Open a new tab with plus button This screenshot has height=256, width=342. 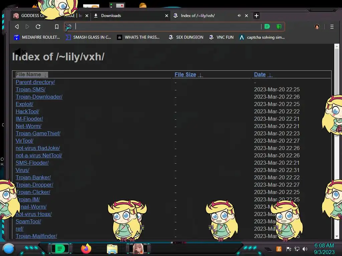pyautogui.click(x=256, y=16)
